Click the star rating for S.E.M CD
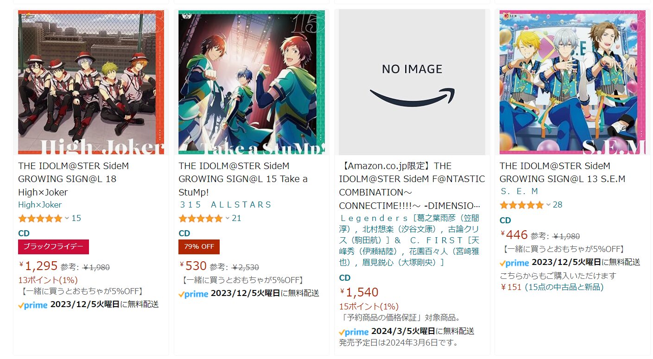Screen dimensions: 653x359 (x=521, y=205)
